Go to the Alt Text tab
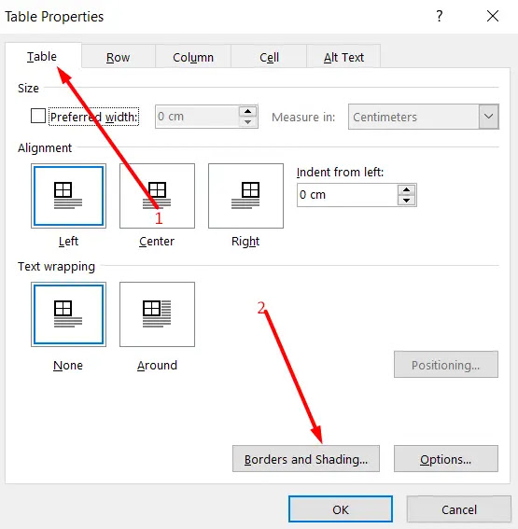 (x=343, y=57)
